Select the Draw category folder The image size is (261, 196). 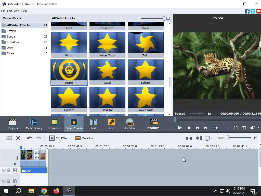[x=24, y=48]
